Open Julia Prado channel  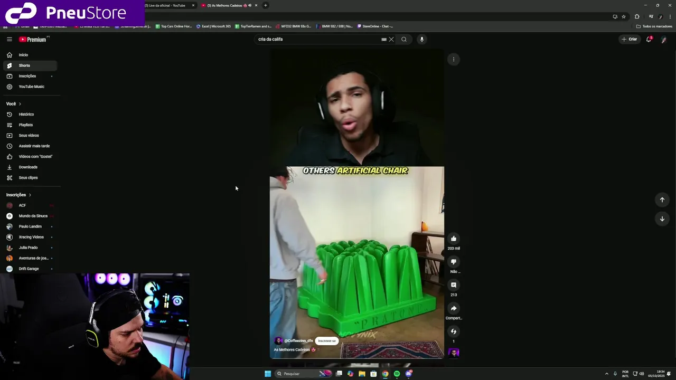pos(30,248)
